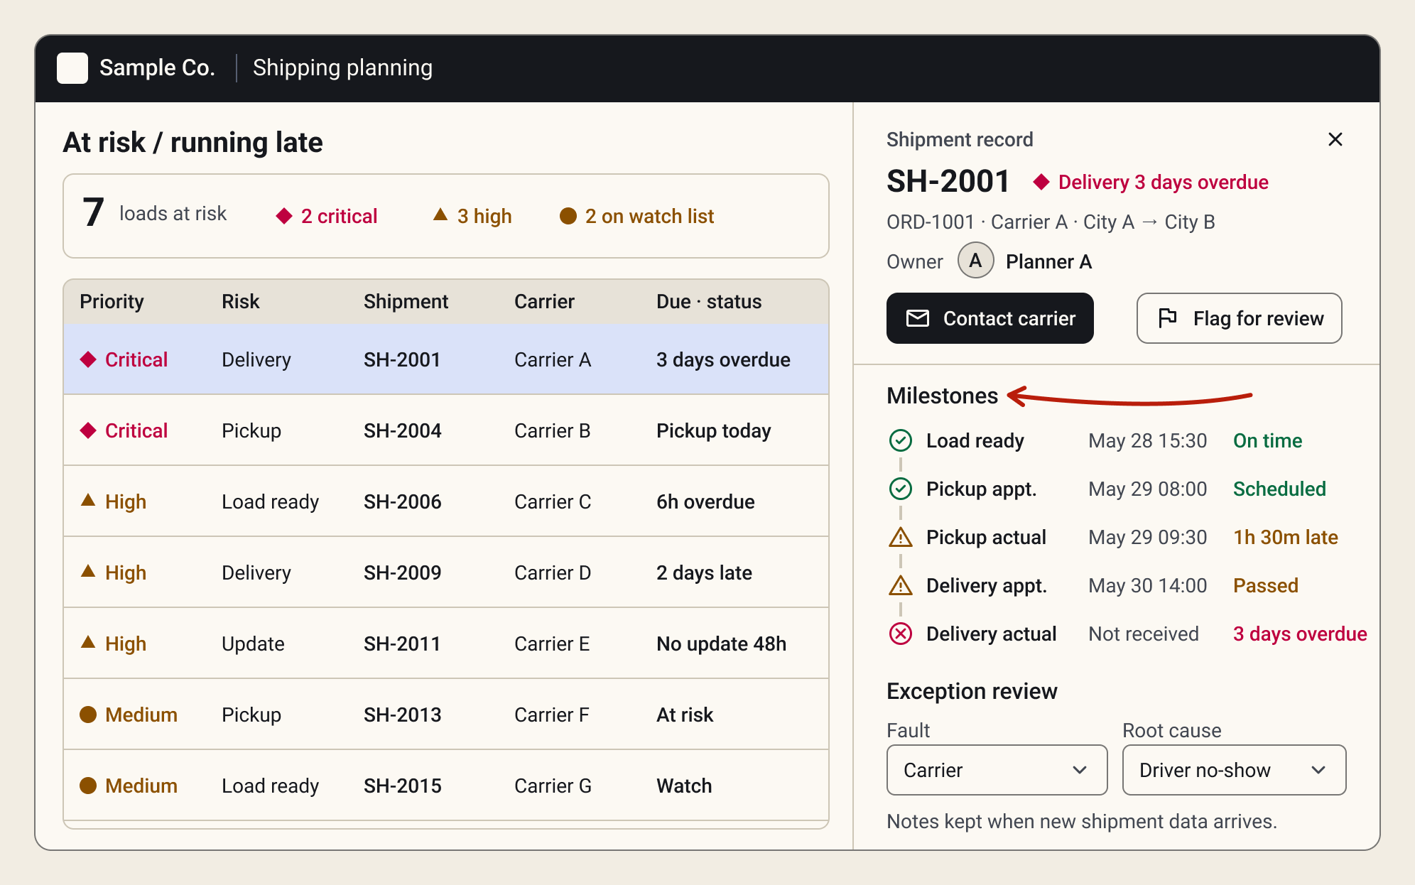Viewport: 1415px width, 885px height.
Task: Click the Priority column header
Action: point(112,301)
